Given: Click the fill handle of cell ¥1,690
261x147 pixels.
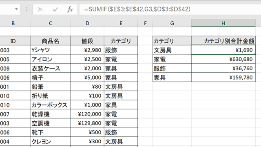Looking at the screenshot, I should point(255,54).
